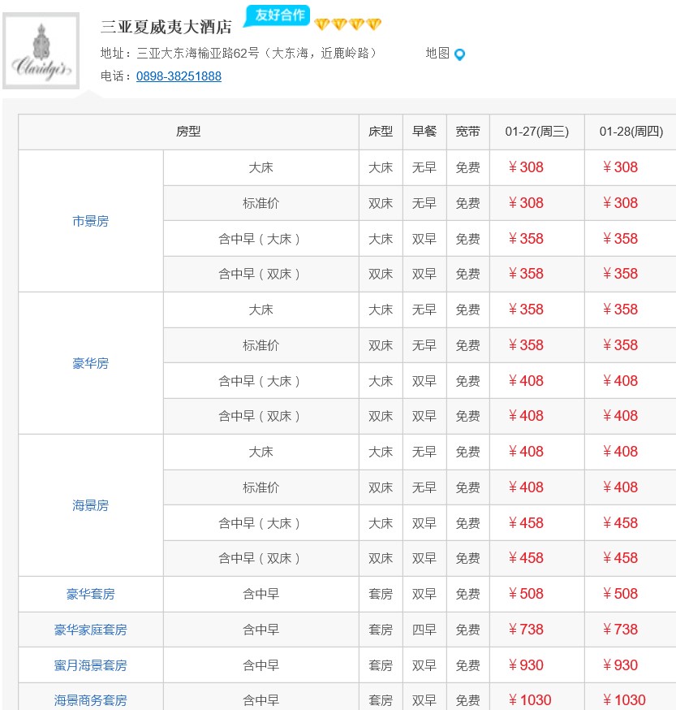This screenshot has height=710, width=676.
Task: Click ¥930 price for 01-28 honeymoon suite
Action: (x=620, y=665)
